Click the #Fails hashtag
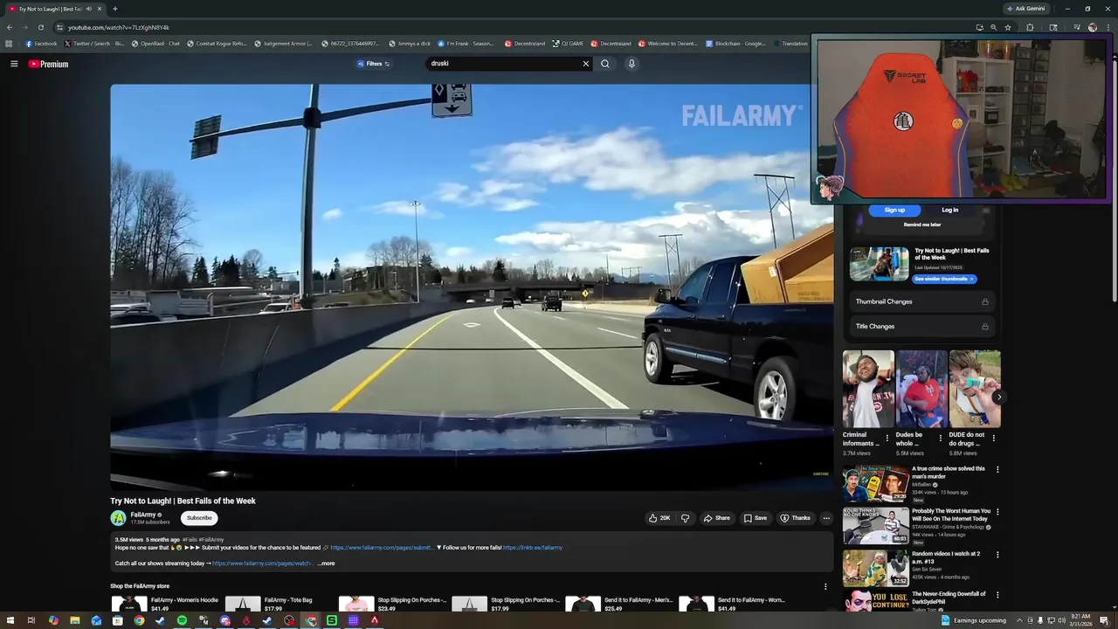This screenshot has height=629, width=1118. tap(190, 540)
